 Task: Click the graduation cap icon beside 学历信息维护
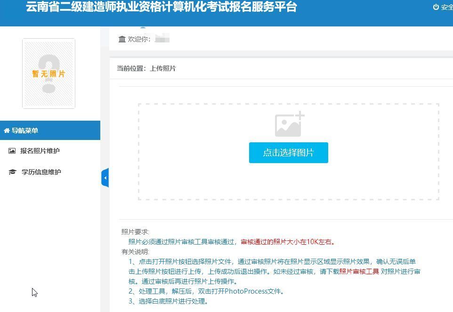pyautogui.click(x=12, y=172)
